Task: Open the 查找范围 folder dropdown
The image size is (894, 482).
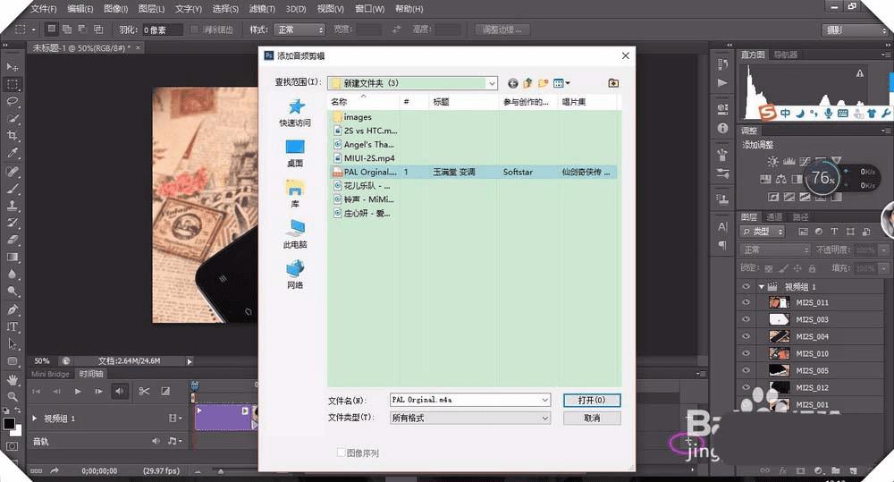Action: pos(492,83)
